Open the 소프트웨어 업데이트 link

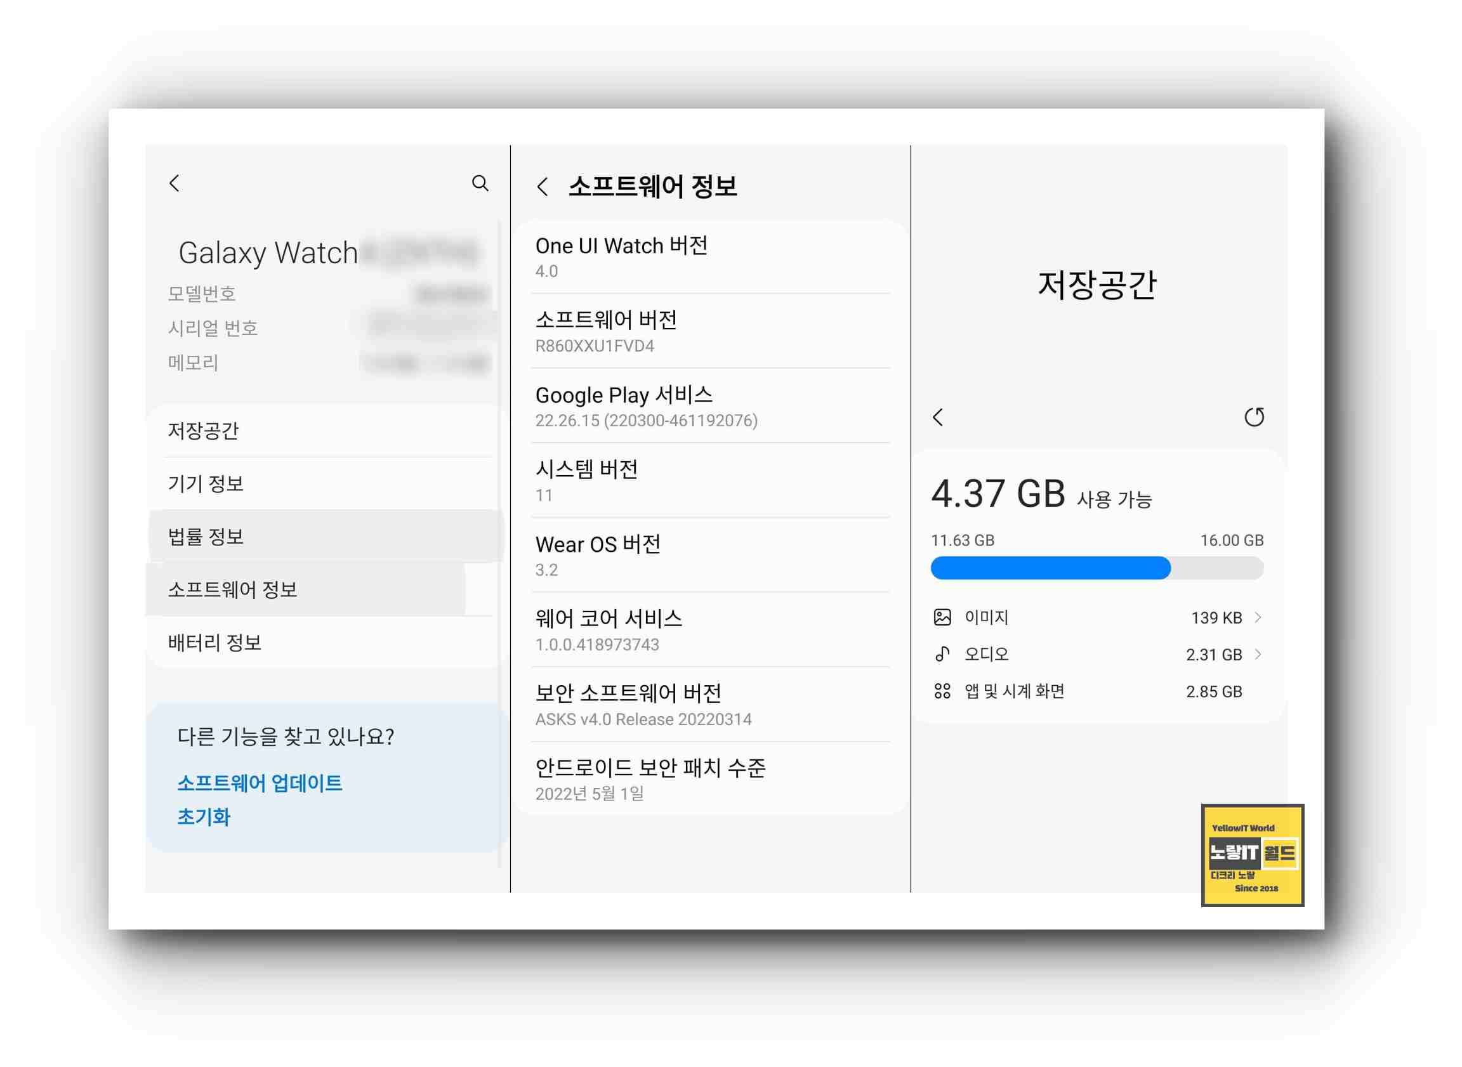(x=259, y=783)
